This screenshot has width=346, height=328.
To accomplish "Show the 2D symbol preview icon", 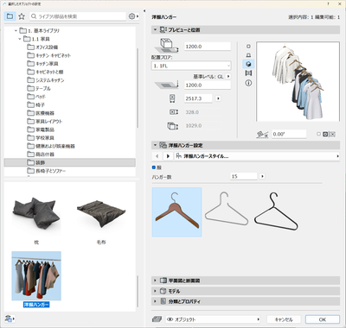I will pyautogui.click(x=248, y=46).
